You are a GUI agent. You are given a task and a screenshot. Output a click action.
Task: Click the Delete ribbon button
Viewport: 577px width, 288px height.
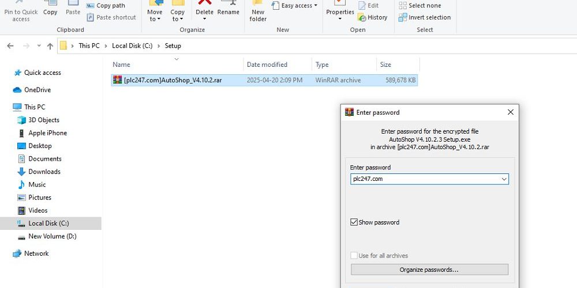[x=204, y=11]
